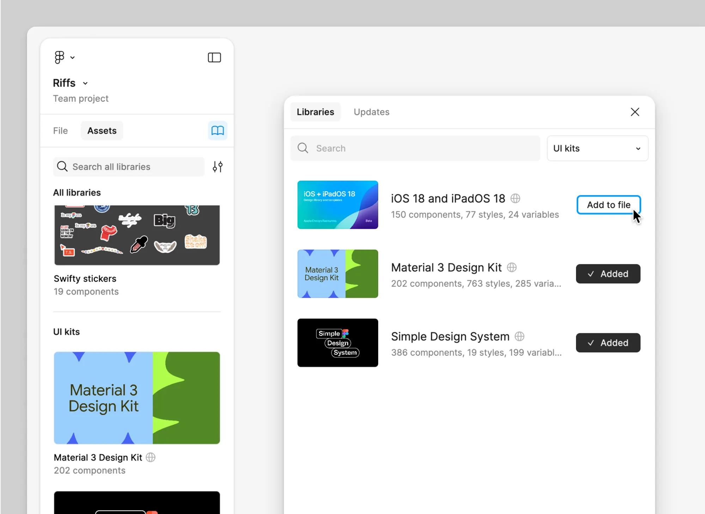Toggle Added state for Simple Design System
Viewport: 705px width, 514px height.
608,343
